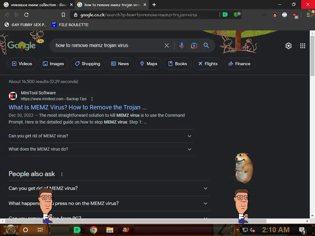Click the 2:10 AM taskbar clock
Viewport: 315px width, 236px height.
pyautogui.click(x=276, y=230)
